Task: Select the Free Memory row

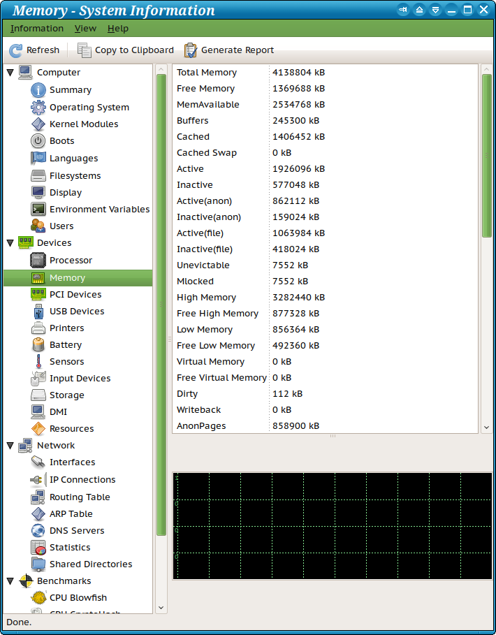Action: (x=325, y=88)
